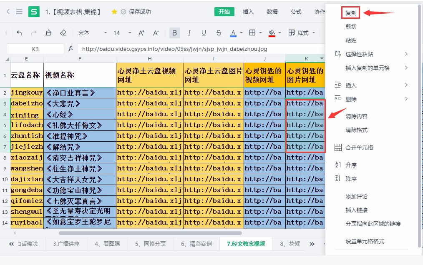Image resolution: width=423 pixels, height=265 pixels.
Task: Click the horizontal scrollbar thumb
Action: [150, 233]
